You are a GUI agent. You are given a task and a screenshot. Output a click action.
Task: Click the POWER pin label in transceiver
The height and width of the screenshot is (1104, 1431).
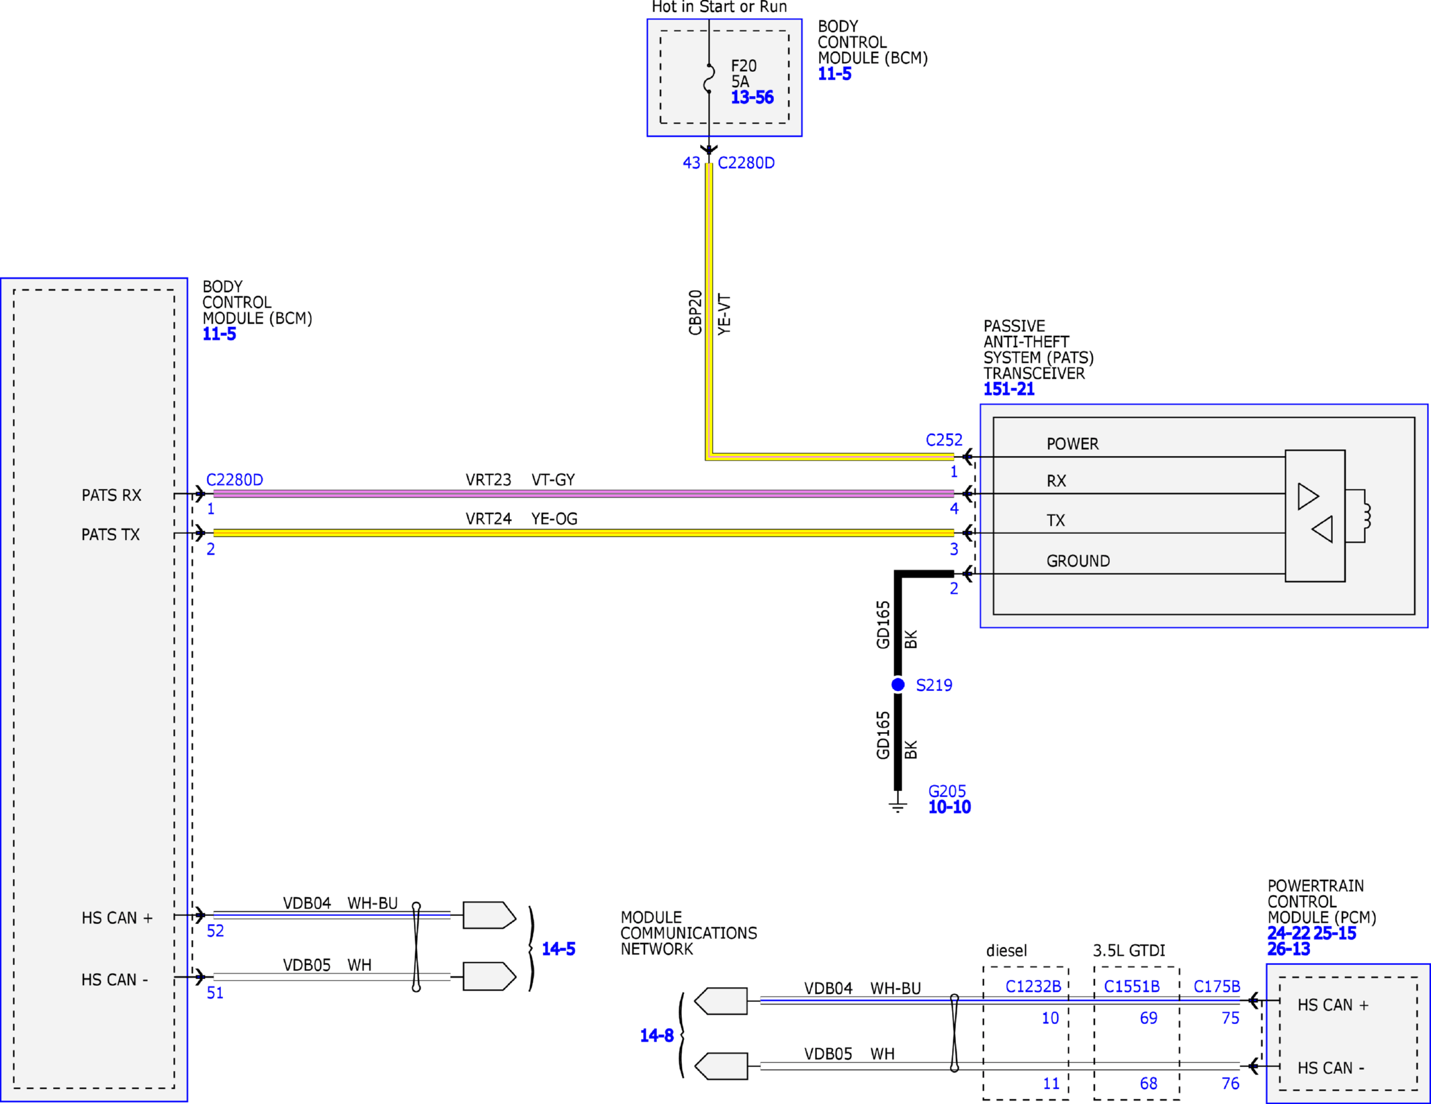1073,444
